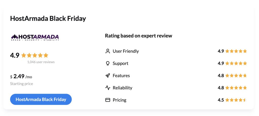Open the 1,046 user reviews link
Screen dimensions: 259x116
(41, 62)
